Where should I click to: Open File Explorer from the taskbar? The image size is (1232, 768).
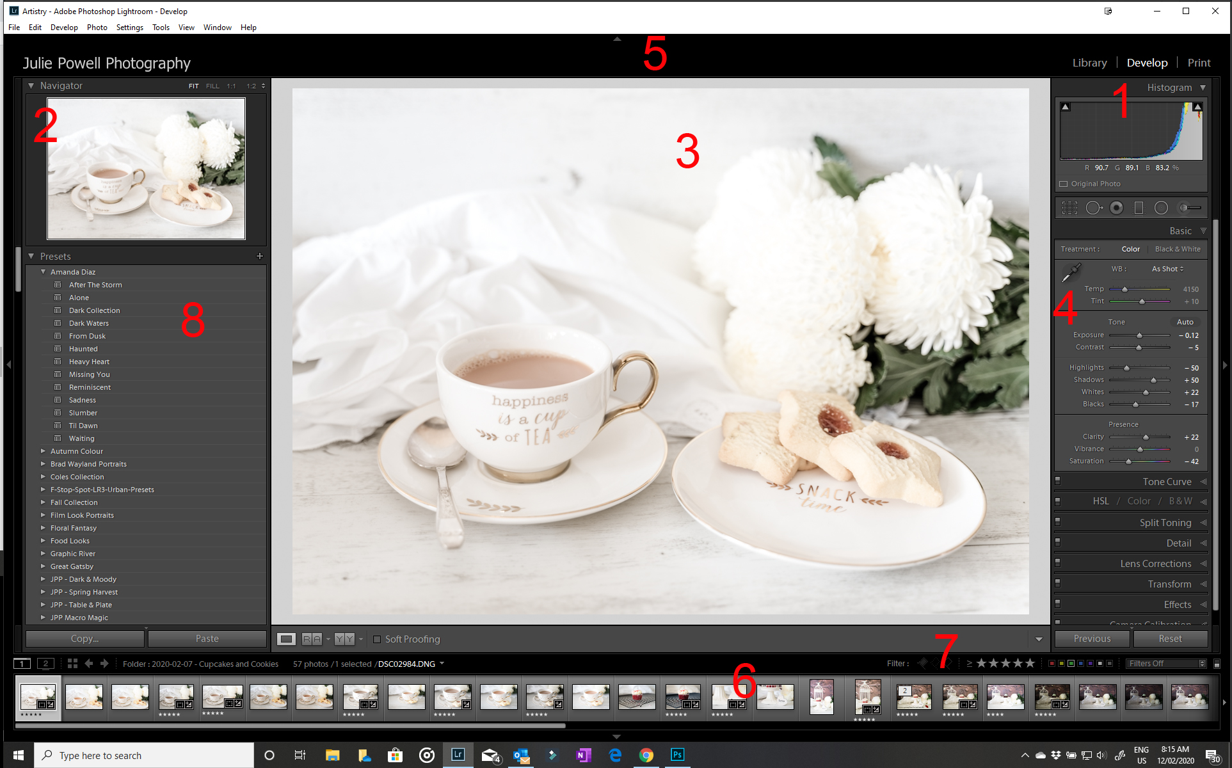[x=332, y=755]
